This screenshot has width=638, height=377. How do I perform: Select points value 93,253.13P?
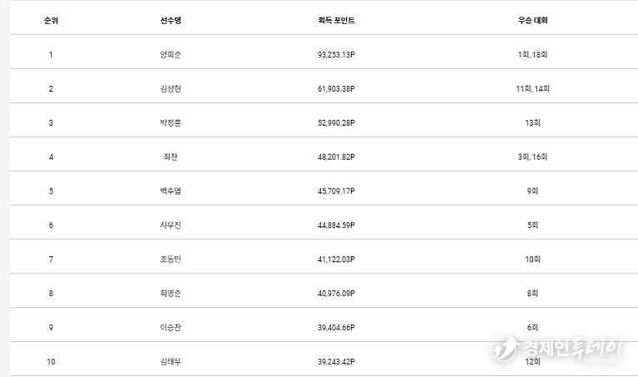click(x=336, y=54)
